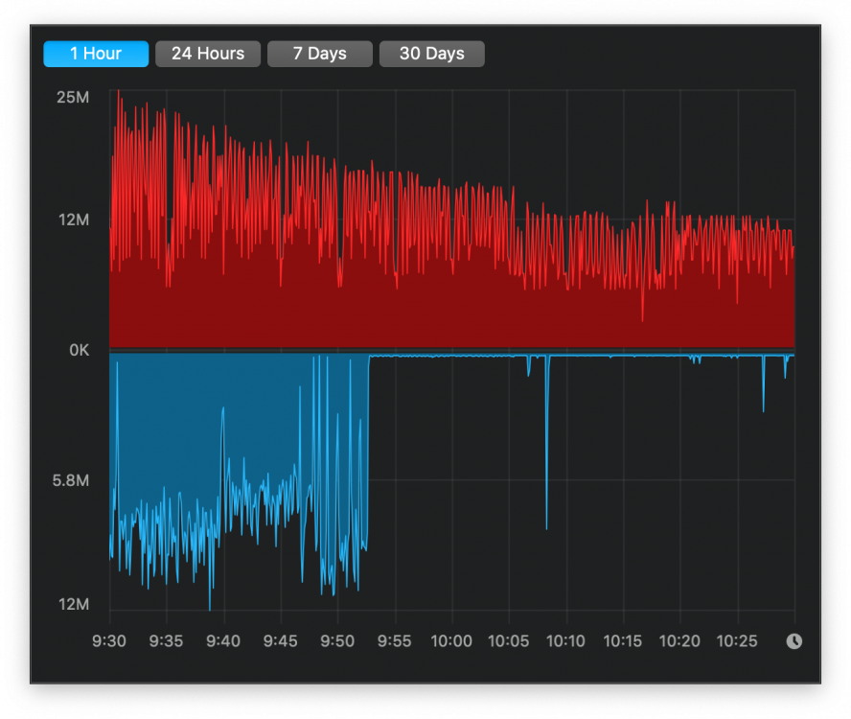The height and width of the screenshot is (719, 851).
Task: Click the 10:05 time axis label
Action: click(x=509, y=641)
